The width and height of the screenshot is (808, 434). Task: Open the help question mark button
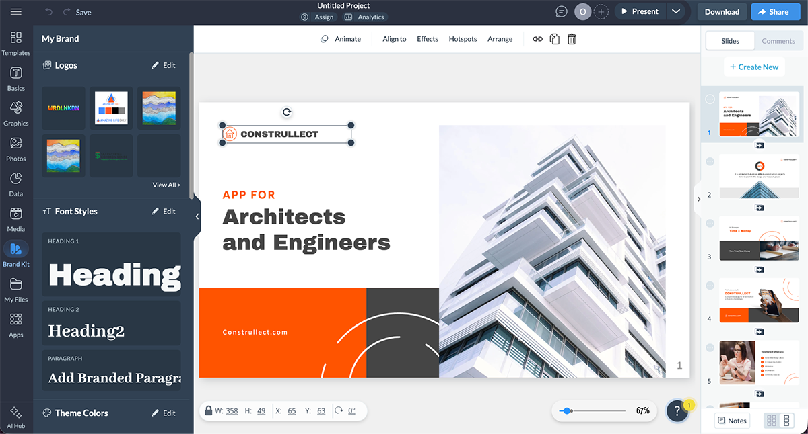678,412
